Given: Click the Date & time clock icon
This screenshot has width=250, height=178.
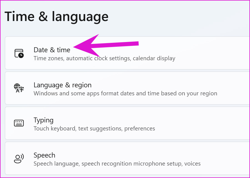Looking at the screenshot, I should (x=19, y=53).
